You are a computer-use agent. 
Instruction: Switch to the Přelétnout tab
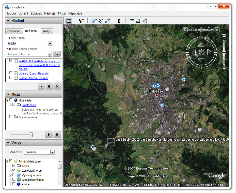pos(13,31)
